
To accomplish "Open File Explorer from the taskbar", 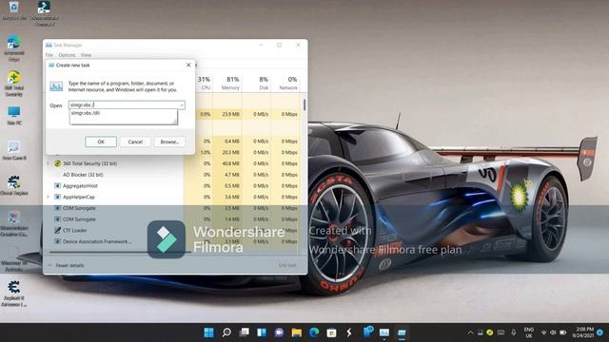I will (297, 332).
